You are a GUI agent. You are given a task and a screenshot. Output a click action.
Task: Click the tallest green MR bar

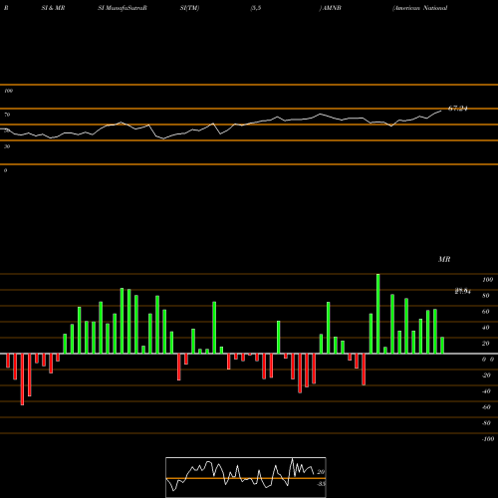pyautogui.click(x=378, y=314)
